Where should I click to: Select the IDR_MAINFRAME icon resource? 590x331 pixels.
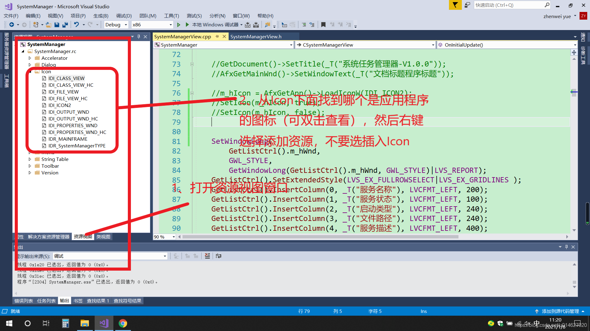tap(68, 139)
